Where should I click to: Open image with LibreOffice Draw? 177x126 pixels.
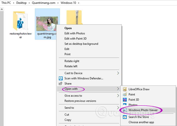click(148, 89)
